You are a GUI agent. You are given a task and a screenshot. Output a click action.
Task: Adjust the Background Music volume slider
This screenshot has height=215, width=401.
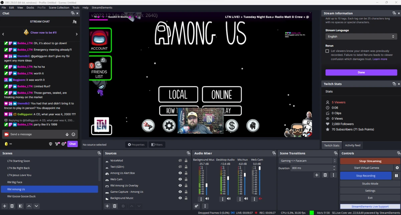(x=207, y=185)
